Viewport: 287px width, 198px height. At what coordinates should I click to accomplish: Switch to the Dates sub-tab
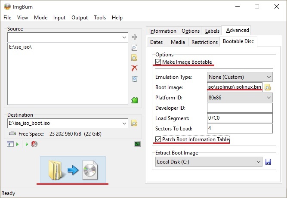(x=157, y=42)
